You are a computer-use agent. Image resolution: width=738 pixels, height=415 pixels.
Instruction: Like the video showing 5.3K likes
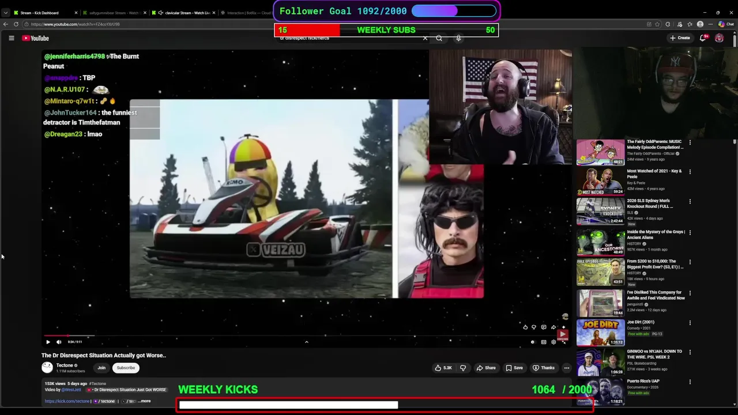pyautogui.click(x=443, y=368)
